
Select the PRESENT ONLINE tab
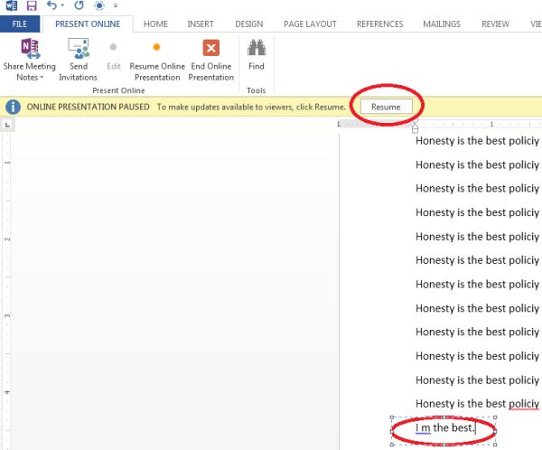pyautogui.click(x=88, y=23)
